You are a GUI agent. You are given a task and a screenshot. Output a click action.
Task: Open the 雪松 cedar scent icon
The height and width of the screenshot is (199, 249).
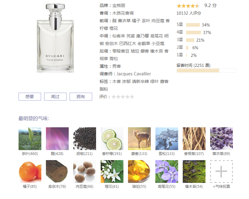coord(167,139)
